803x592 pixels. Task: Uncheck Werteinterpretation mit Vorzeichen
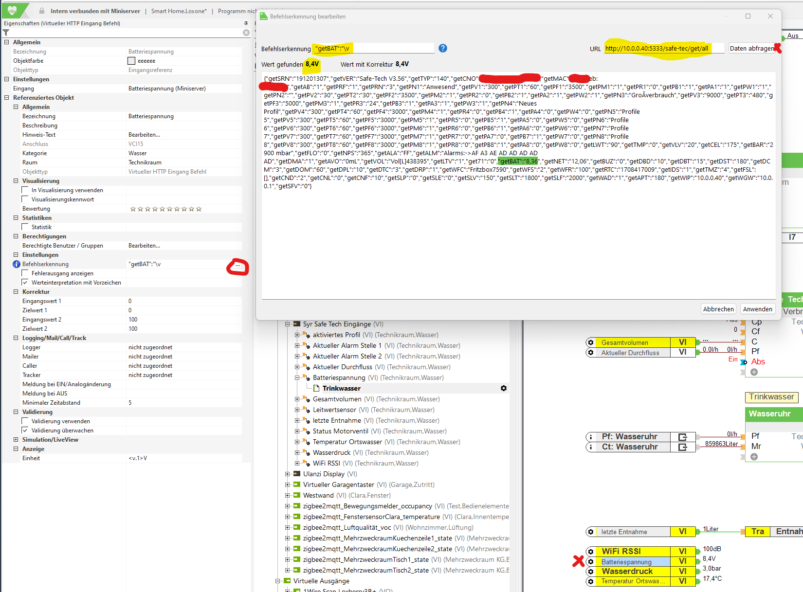(25, 283)
